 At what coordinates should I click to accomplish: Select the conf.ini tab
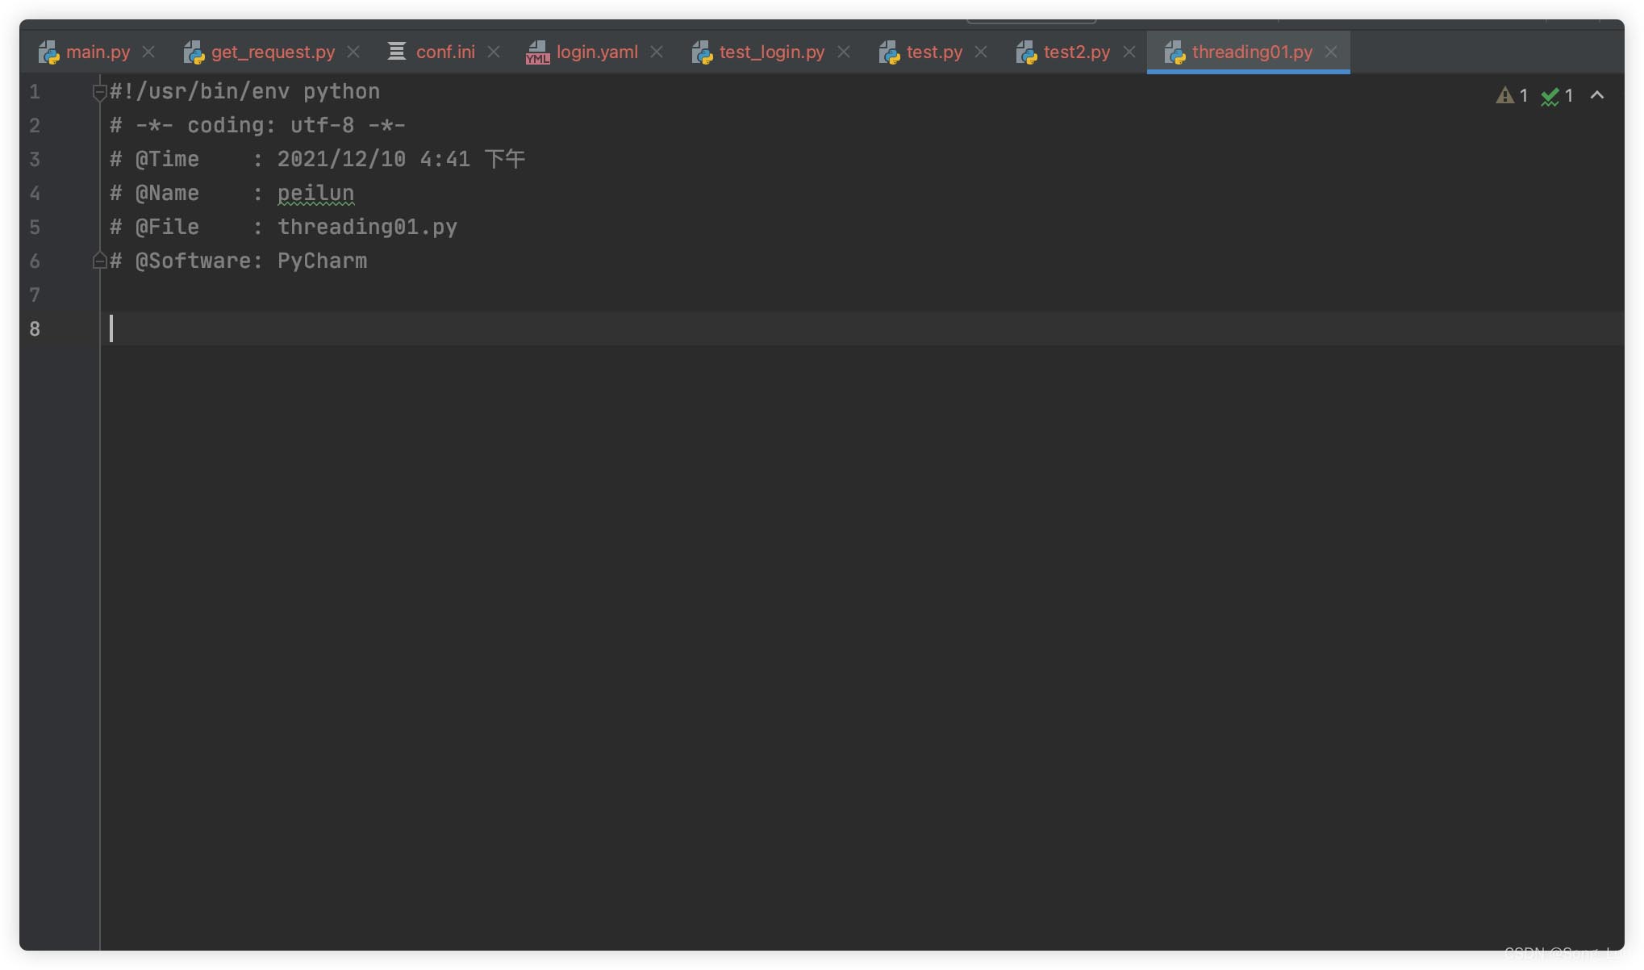pos(444,52)
